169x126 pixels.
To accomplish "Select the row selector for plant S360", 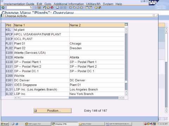I will point(3,76).
